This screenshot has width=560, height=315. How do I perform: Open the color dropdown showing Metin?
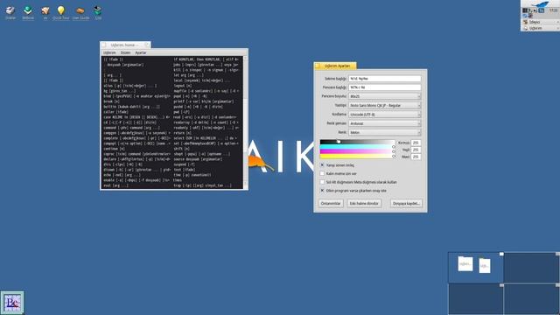point(385,132)
